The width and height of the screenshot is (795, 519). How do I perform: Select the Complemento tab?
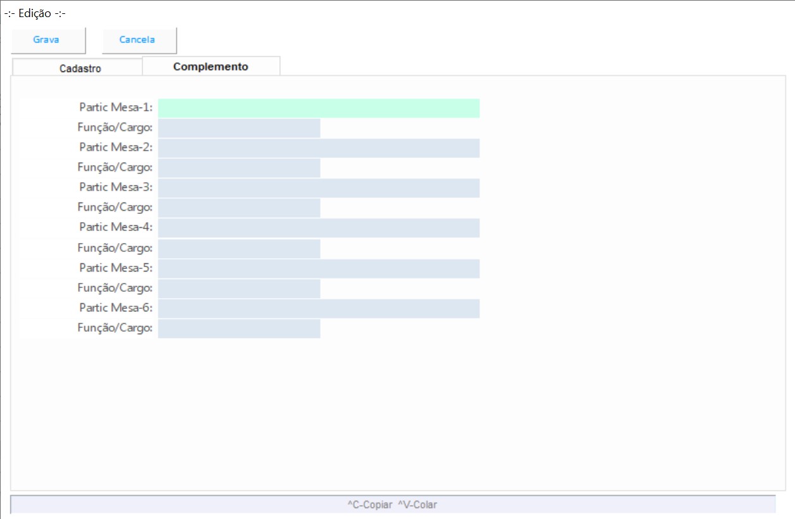211,66
